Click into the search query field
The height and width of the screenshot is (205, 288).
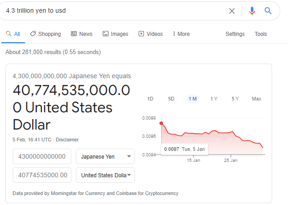pyautogui.click(x=114, y=10)
